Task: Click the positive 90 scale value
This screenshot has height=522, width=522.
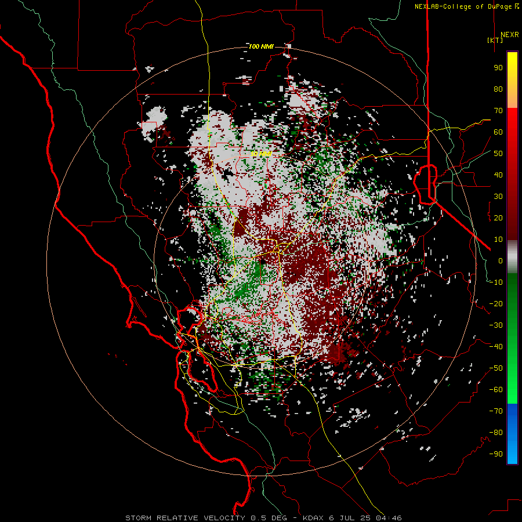Action: coord(498,68)
